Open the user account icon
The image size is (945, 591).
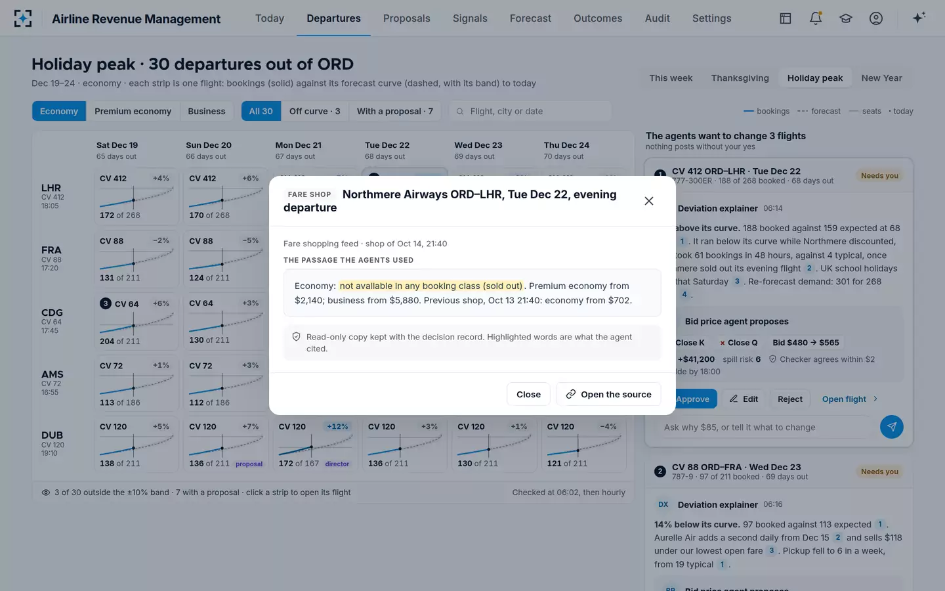click(876, 18)
